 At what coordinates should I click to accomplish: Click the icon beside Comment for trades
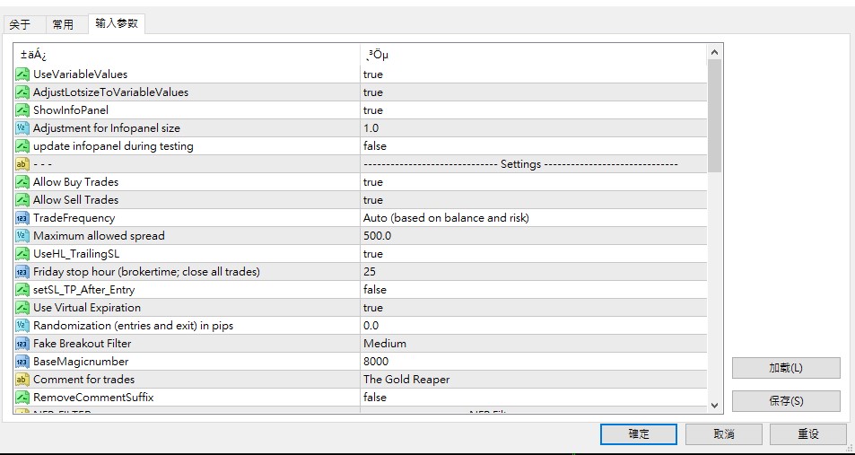pos(22,380)
